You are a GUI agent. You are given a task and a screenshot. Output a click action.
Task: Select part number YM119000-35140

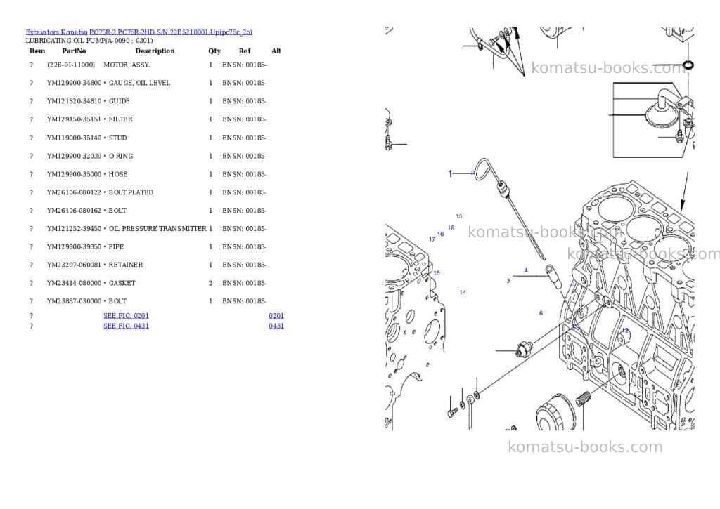74,138
